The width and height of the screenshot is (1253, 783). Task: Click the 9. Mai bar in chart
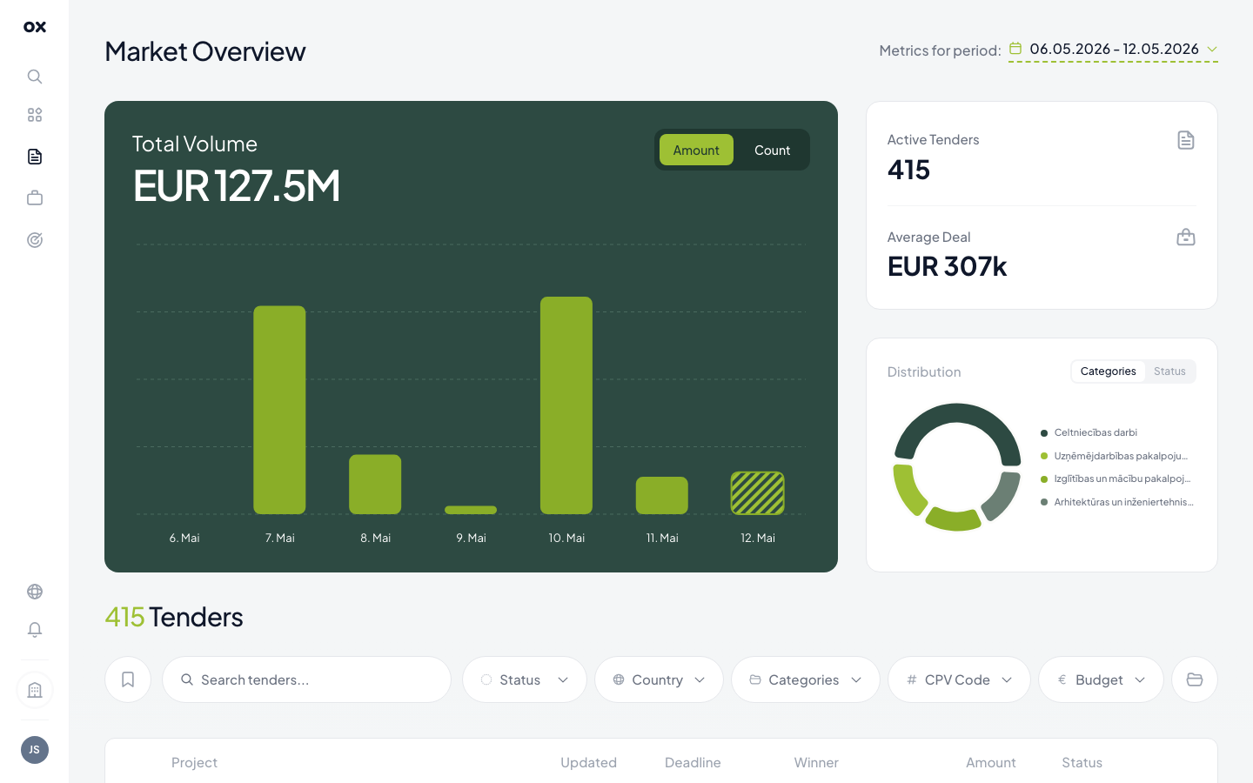pyautogui.click(x=471, y=510)
